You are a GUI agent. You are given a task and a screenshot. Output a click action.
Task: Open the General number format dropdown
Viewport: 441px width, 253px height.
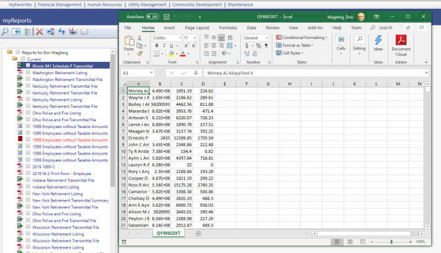tap(265, 38)
